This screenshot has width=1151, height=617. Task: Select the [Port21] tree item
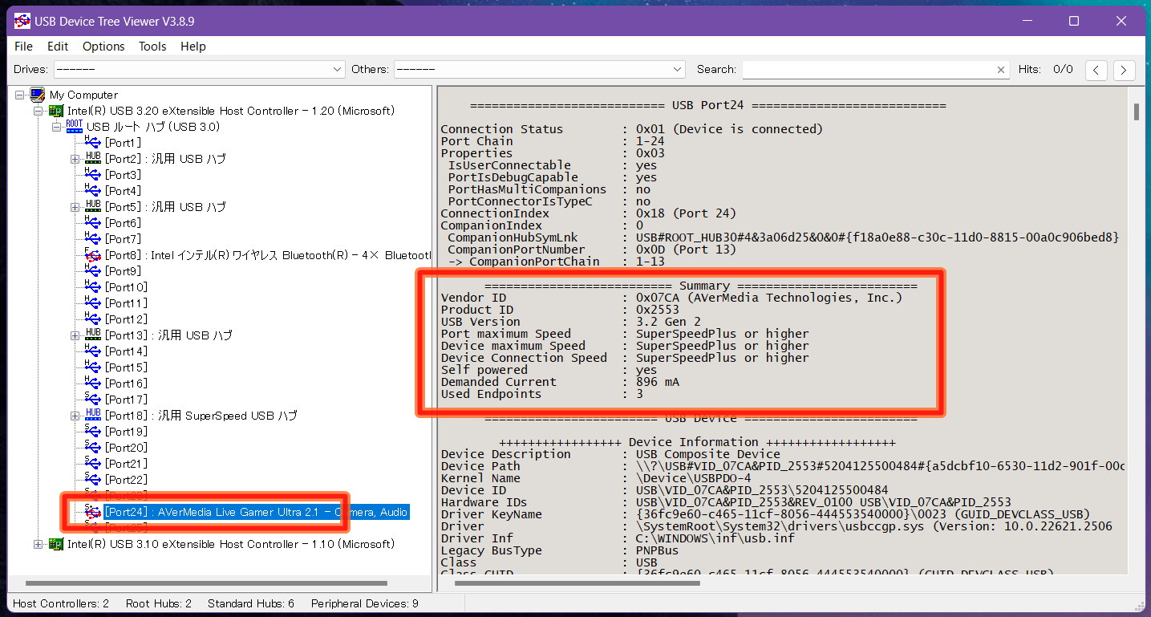coord(126,464)
